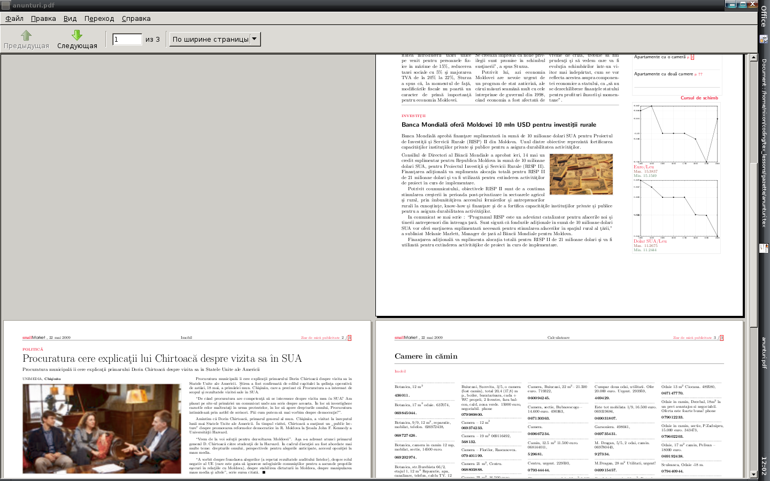Click the clock showing 12:02
This screenshot has width=770, height=481.
(764, 466)
